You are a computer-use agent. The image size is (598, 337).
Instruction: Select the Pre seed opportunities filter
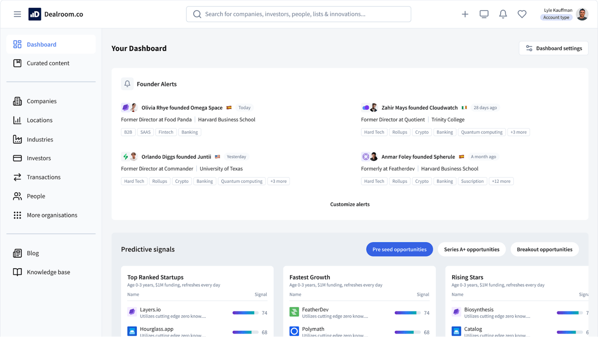click(x=399, y=249)
